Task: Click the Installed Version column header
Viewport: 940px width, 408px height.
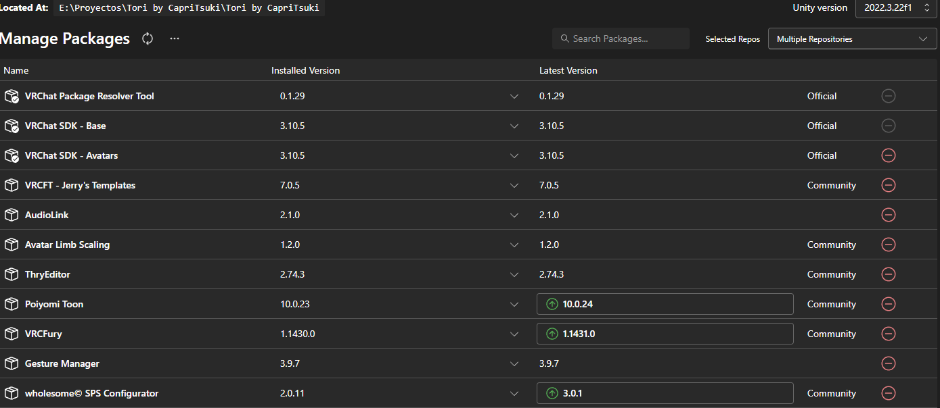Action: tap(305, 70)
